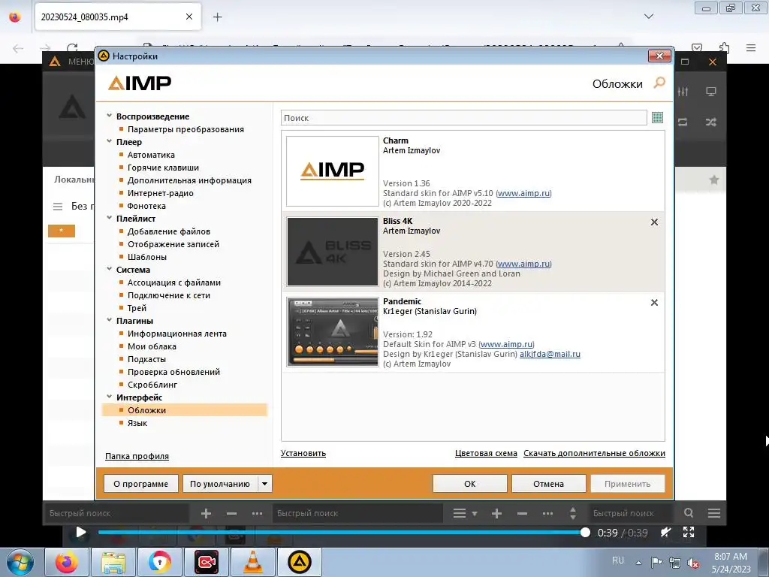
Task: Collapse the Система tree section
Action: [110, 269]
